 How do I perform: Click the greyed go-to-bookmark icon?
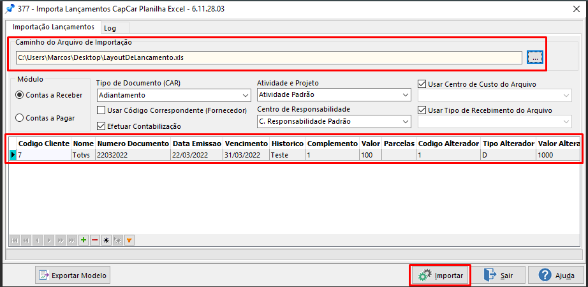[118, 240]
